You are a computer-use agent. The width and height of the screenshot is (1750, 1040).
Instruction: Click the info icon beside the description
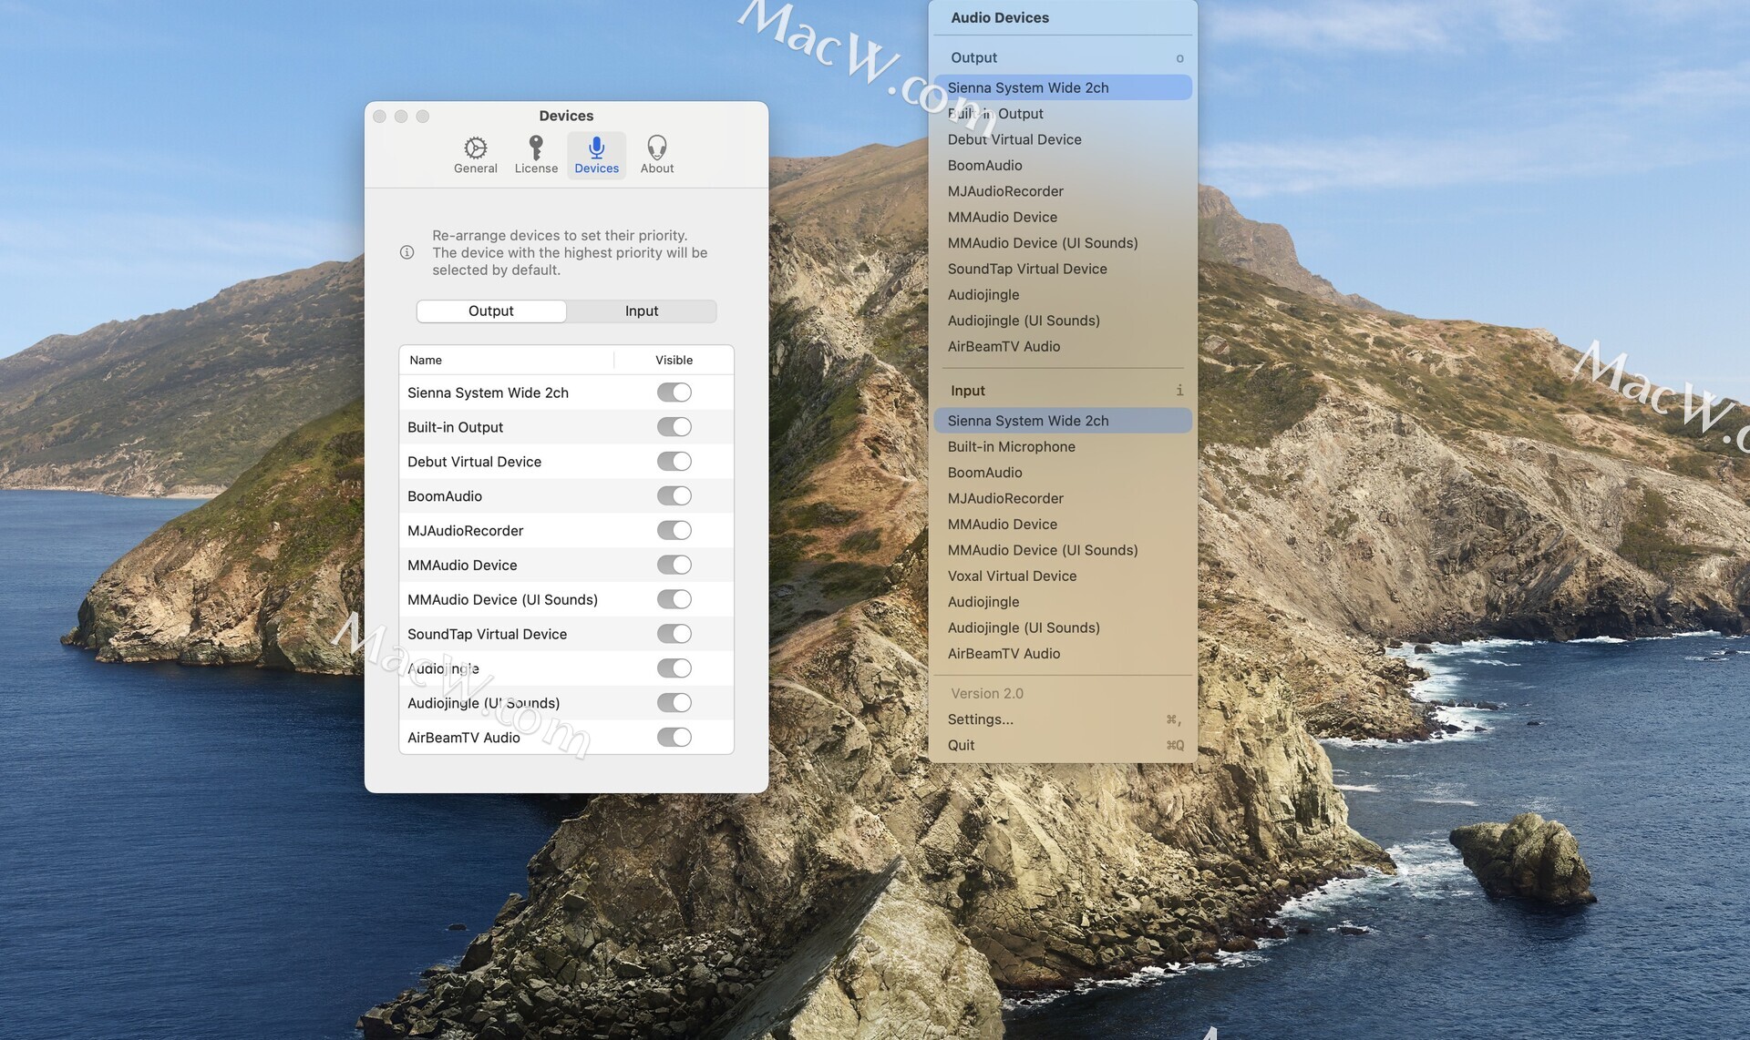407,252
